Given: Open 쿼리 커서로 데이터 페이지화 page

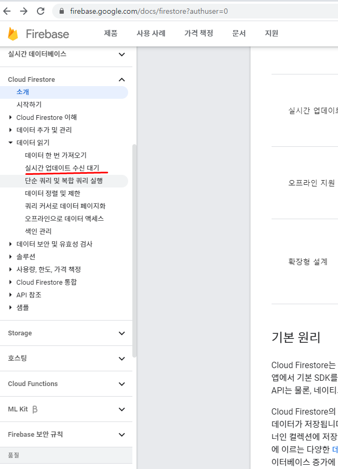Looking at the screenshot, I should (x=65, y=206).
